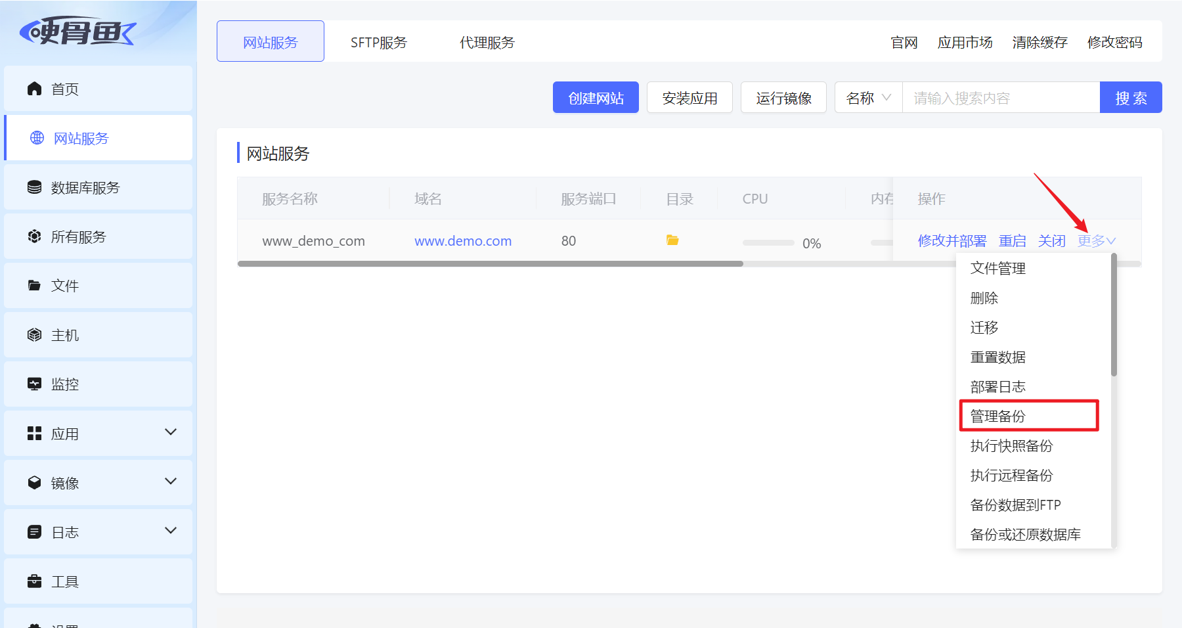Screen dimensions: 1182x628
Task: Click the 安装应用 button
Action: point(689,97)
